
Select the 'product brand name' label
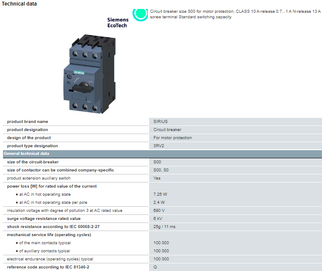tap(28, 121)
